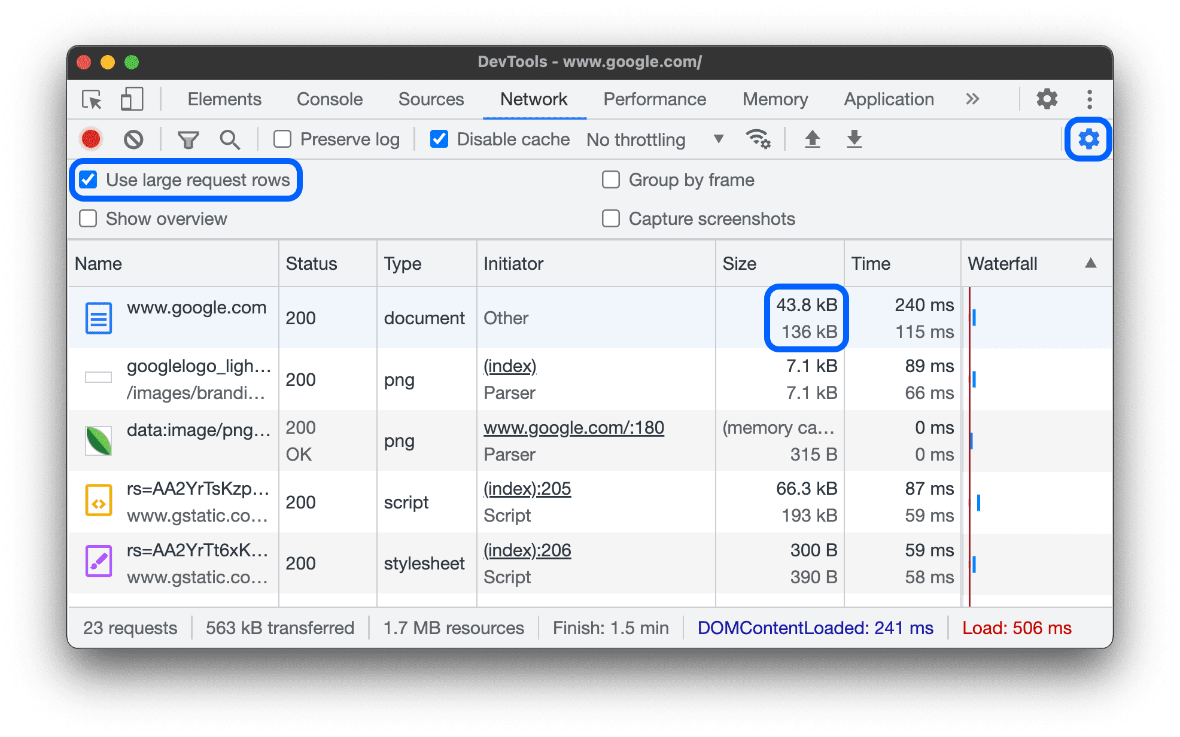This screenshot has height=737, width=1180.
Task: Click the record (stop recording) button
Action: click(x=92, y=138)
